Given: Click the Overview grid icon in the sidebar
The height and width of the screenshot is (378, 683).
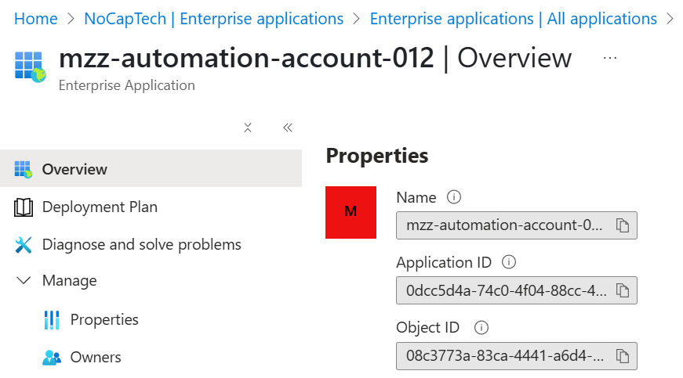Looking at the screenshot, I should point(23,169).
